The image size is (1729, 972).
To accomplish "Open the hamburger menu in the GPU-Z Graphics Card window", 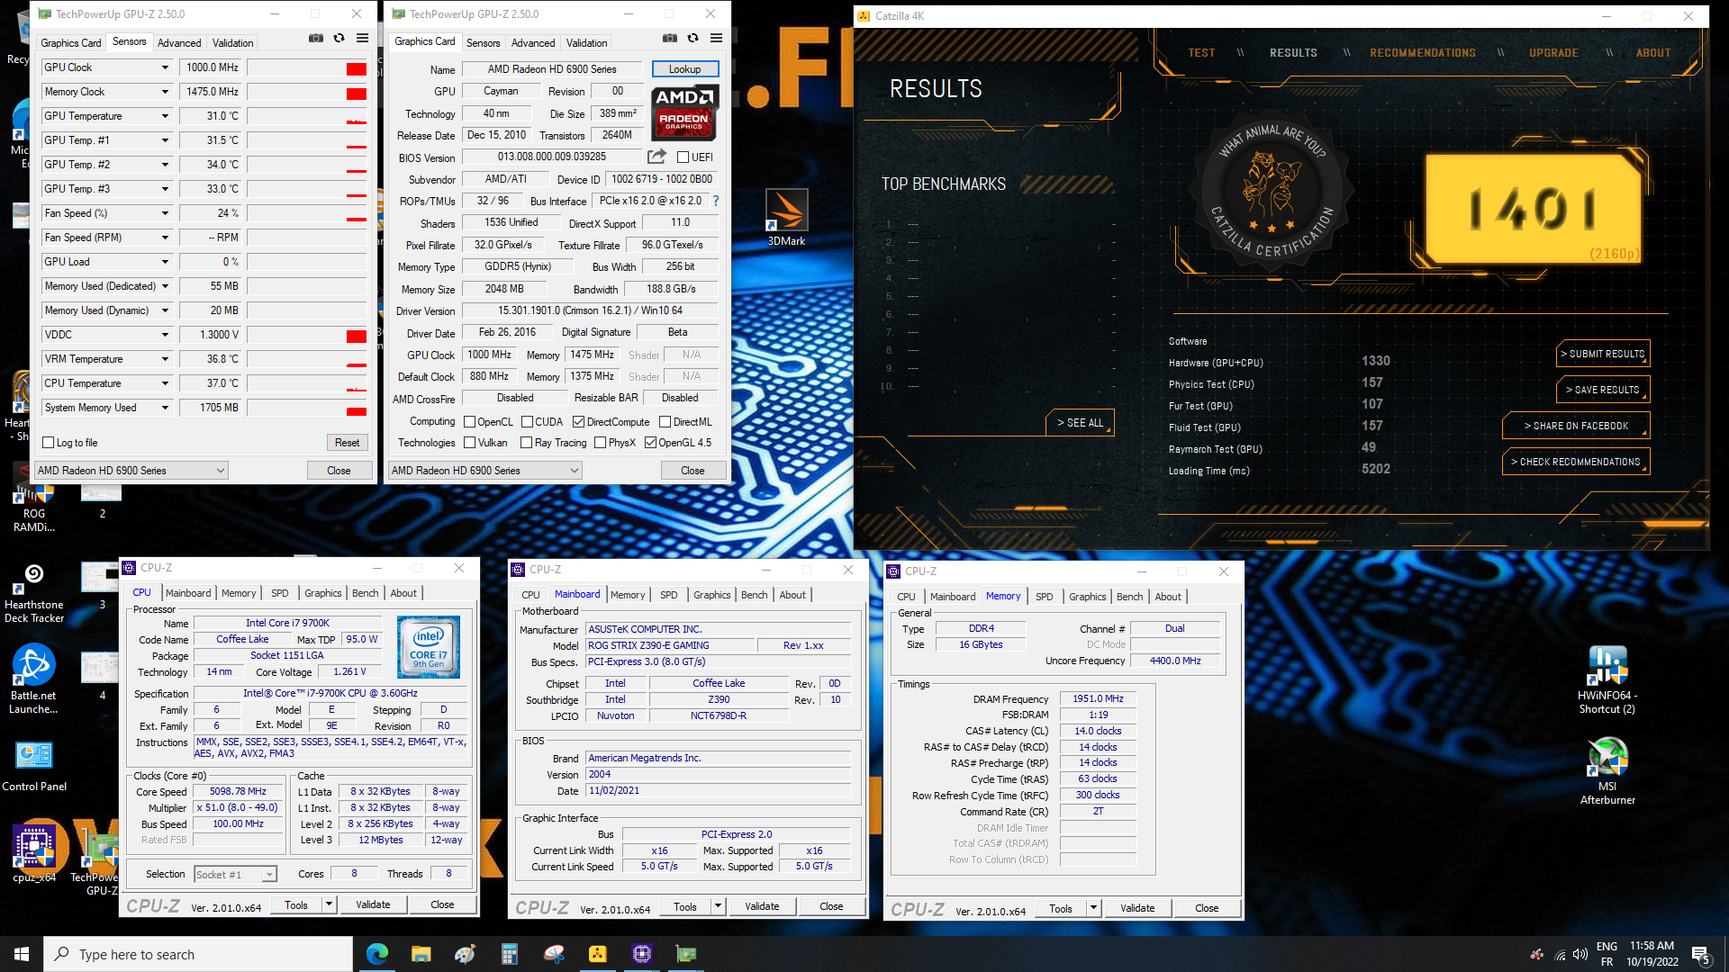I will 716,38.
